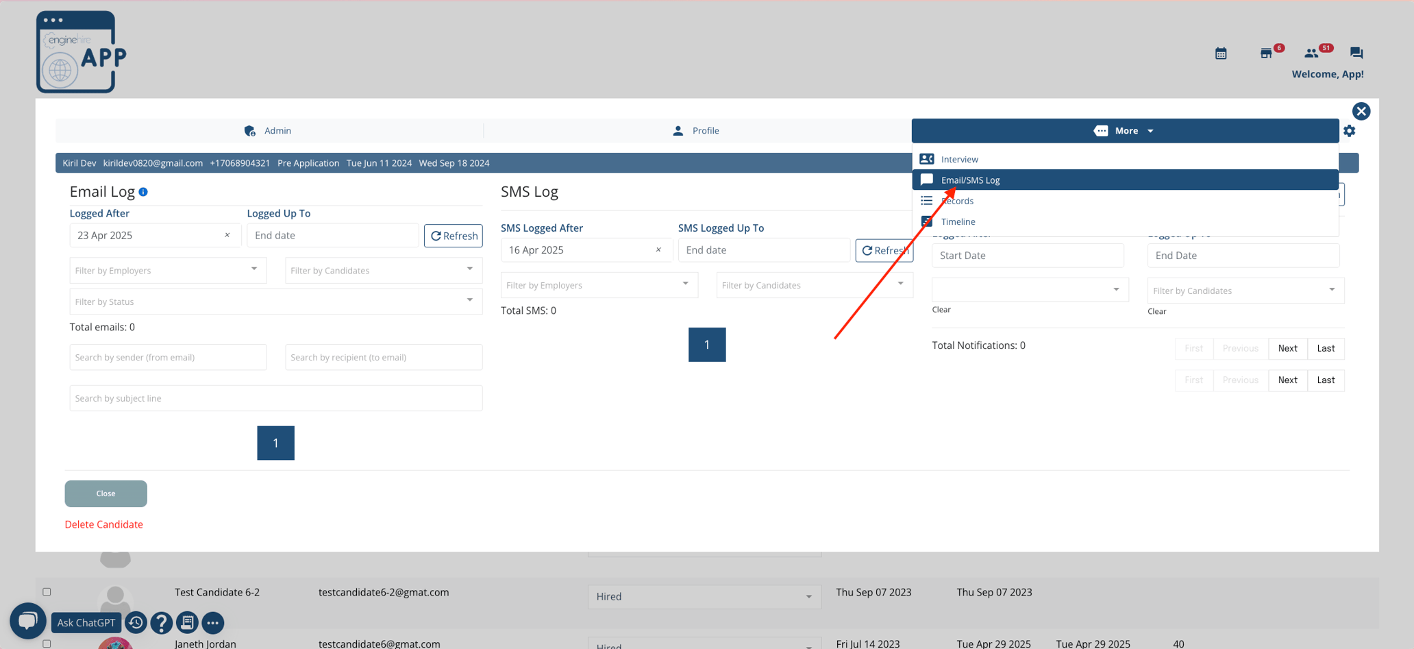
Task: Click the Delete Candidate link
Action: (103, 524)
